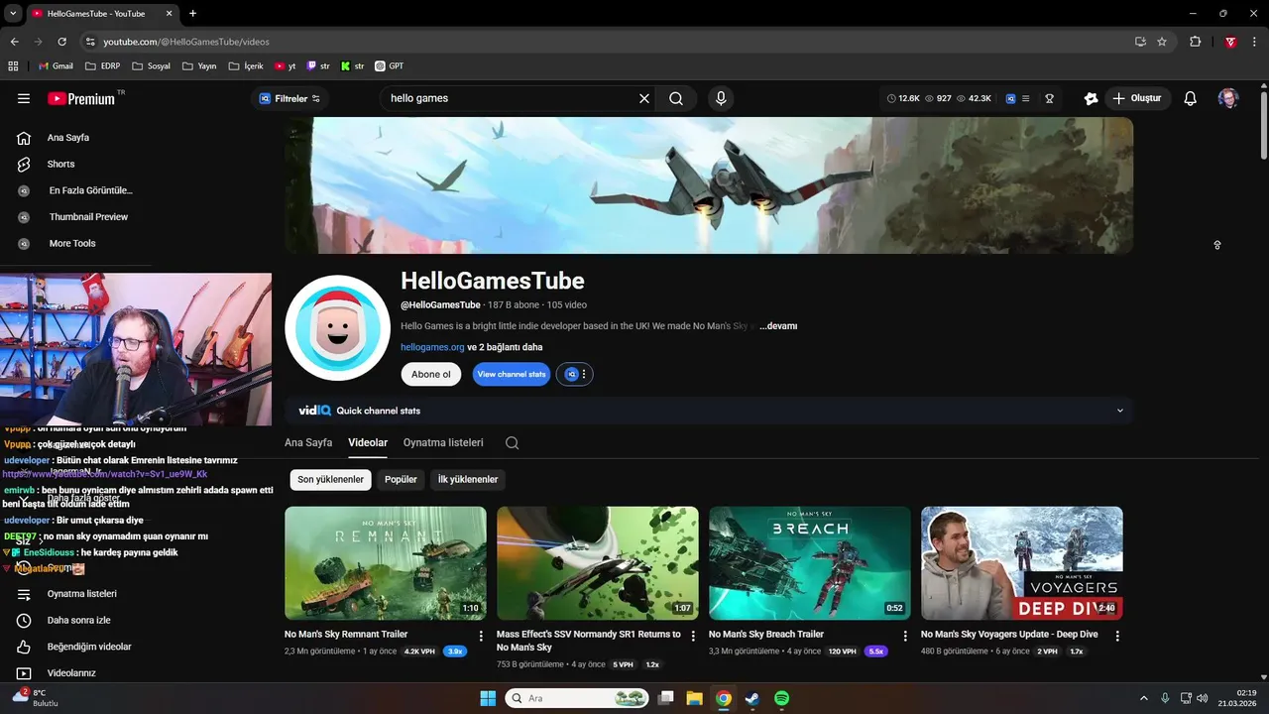Open vidIQ channel options beside View stats

click(x=575, y=374)
